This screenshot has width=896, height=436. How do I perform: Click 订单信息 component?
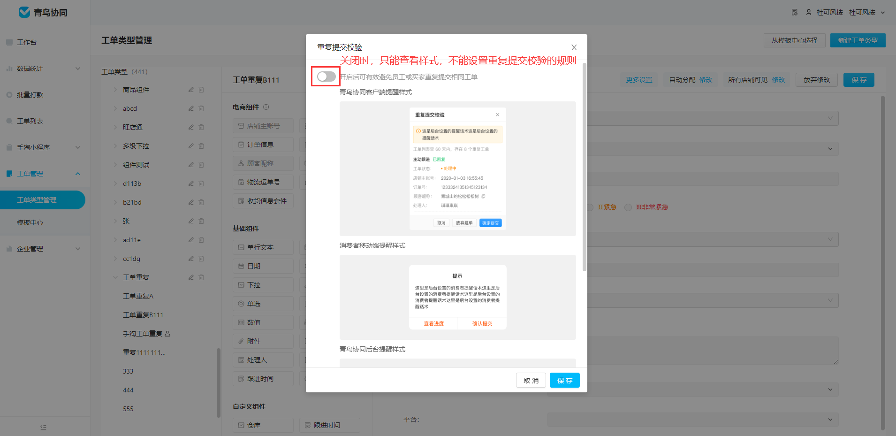pyautogui.click(x=263, y=145)
